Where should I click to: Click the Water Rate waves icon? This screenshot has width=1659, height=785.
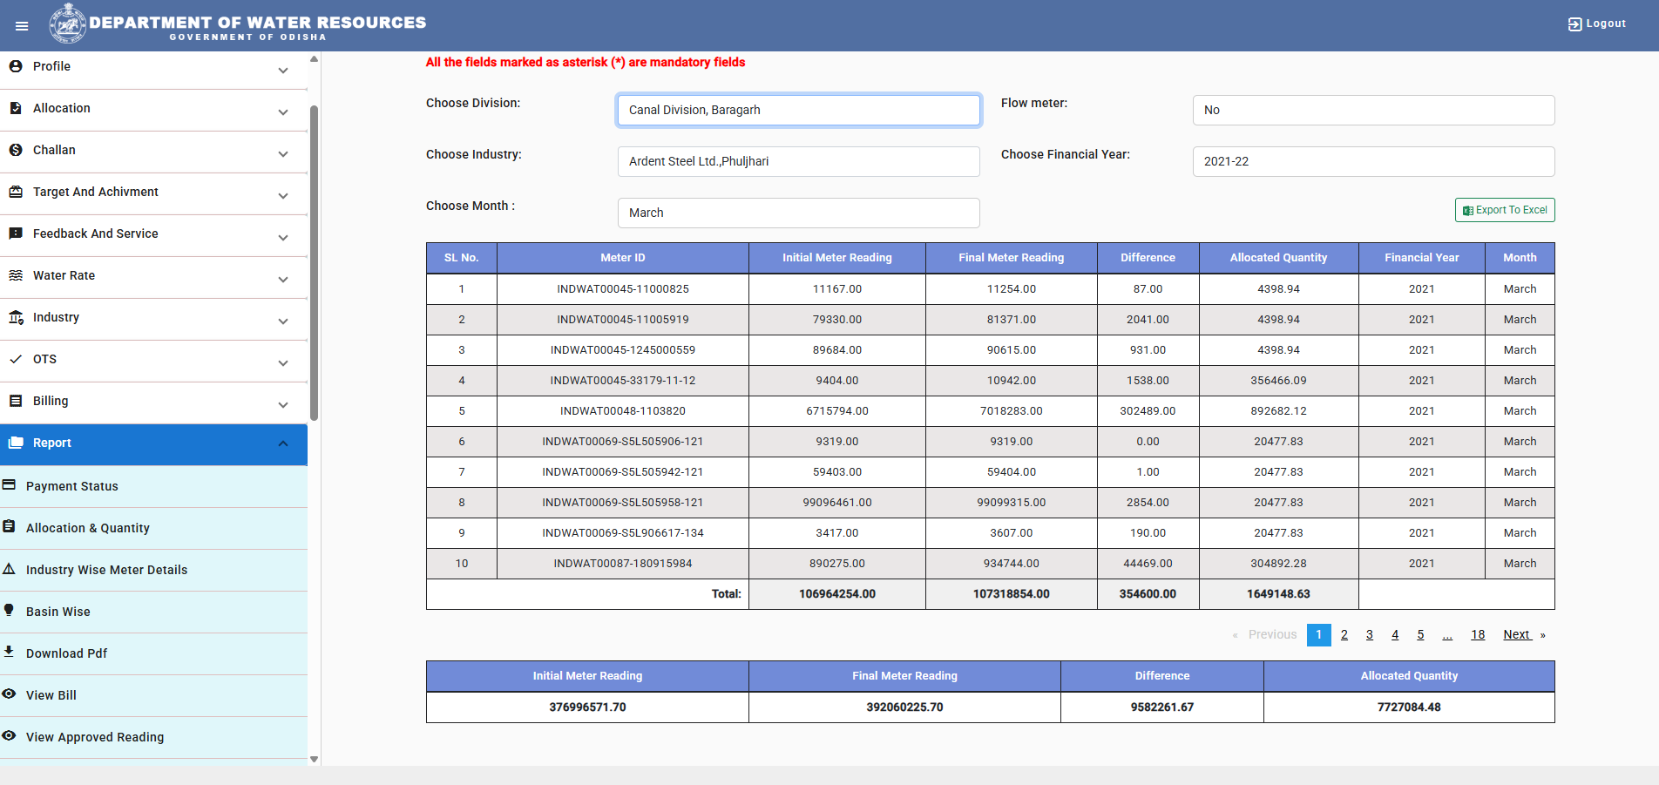(16, 275)
